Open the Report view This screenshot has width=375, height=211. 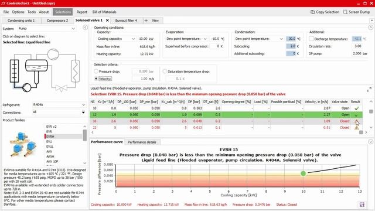(x=82, y=12)
